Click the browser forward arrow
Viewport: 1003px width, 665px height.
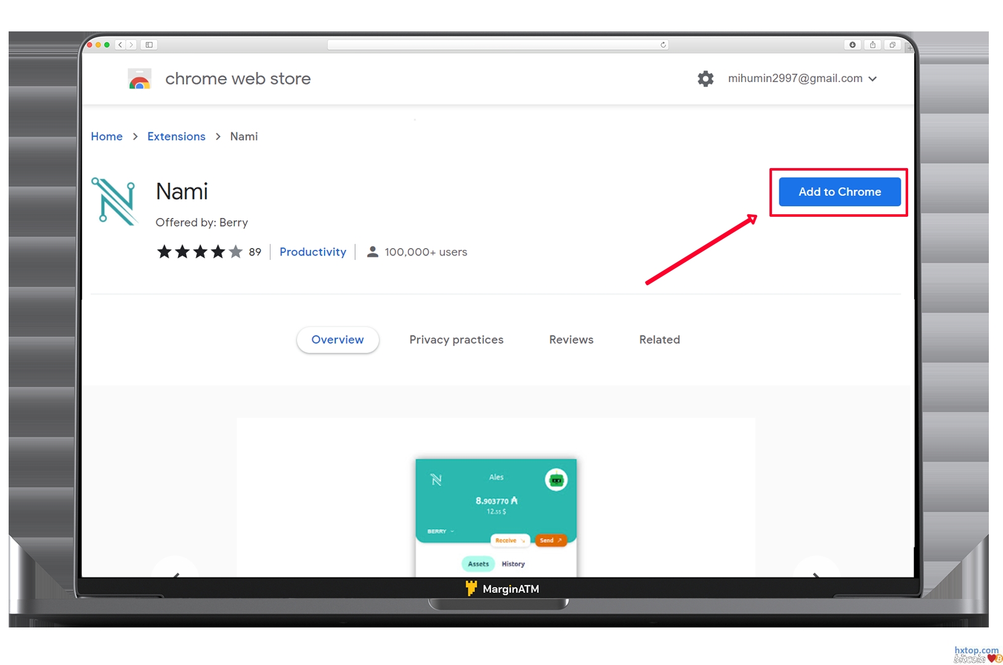click(x=131, y=45)
